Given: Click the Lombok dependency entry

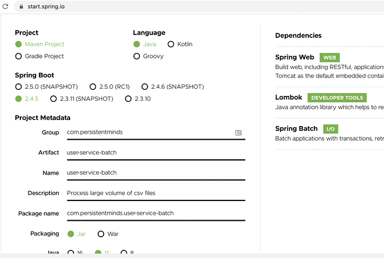Looking at the screenshot, I should click(x=289, y=98).
